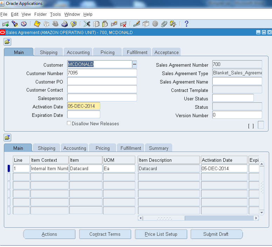Click the Customer Number 7095 field
The width and height of the screenshot is (272, 247).
point(102,73)
